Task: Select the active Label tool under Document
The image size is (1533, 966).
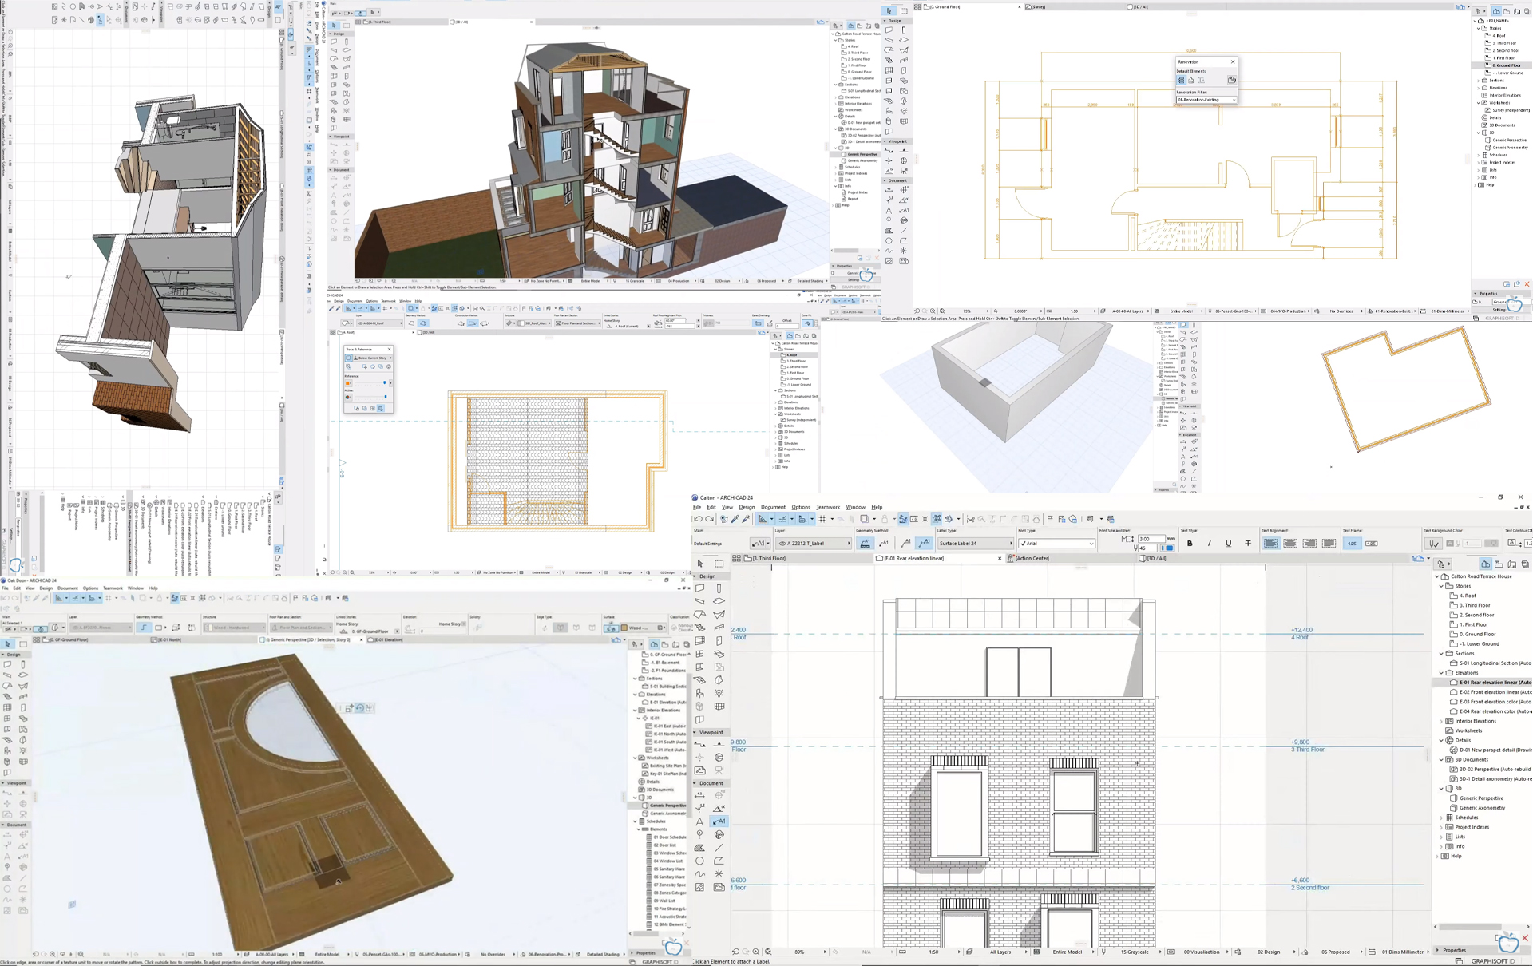Action: pos(719,821)
